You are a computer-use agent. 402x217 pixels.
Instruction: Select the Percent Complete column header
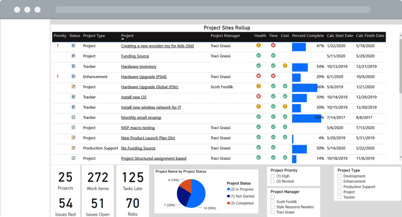click(x=308, y=36)
